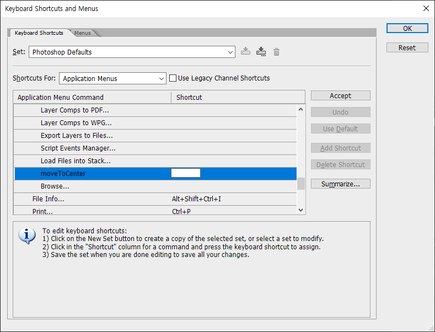Image resolution: width=435 pixels, height=332 pixels.
Task: Select the File Info... command row
Action: pyautogui.click(x=155, y=199)
